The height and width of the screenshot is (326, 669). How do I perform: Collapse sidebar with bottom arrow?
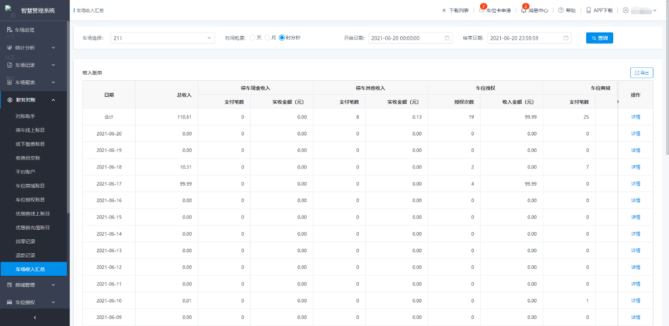35,317
